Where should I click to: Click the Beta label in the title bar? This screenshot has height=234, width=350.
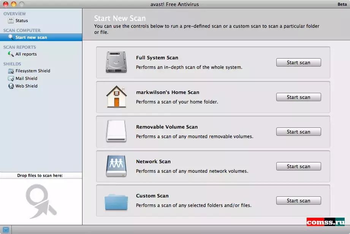click(x=342, y=4)
